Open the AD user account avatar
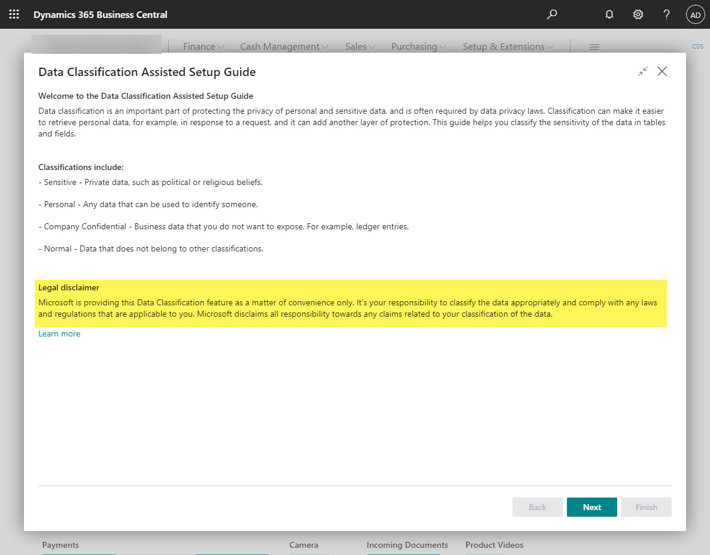Screen dimensions: 710x555 pyautogui.click(x=696, y=14)
